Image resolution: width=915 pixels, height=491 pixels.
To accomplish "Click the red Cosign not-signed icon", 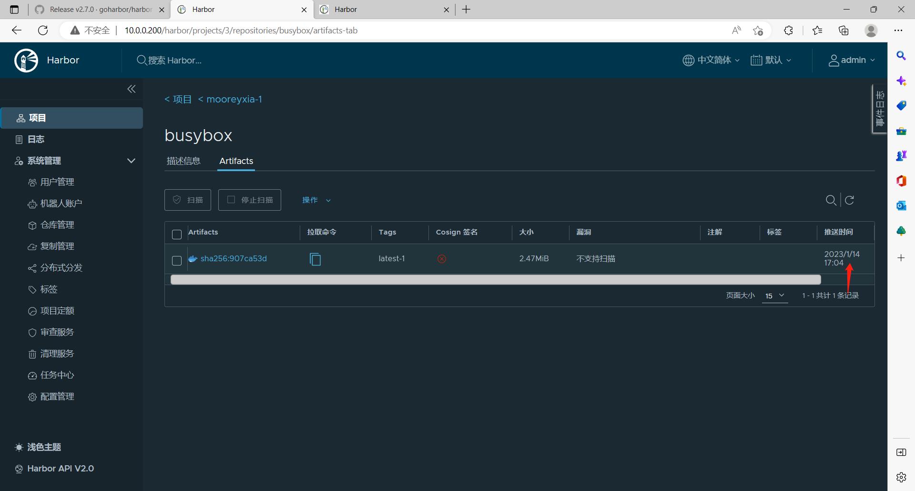I will pos(442,259).
